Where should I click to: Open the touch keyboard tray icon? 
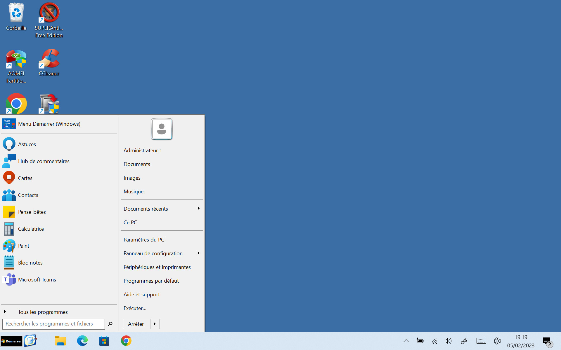pos(481,341)
